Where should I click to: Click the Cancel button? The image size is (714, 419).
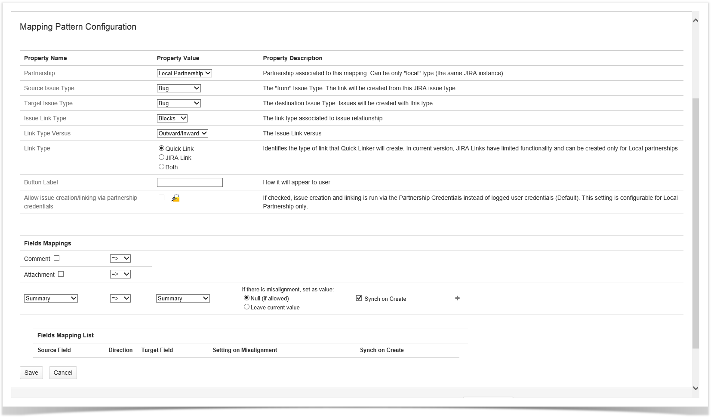[x=63, y=373]
